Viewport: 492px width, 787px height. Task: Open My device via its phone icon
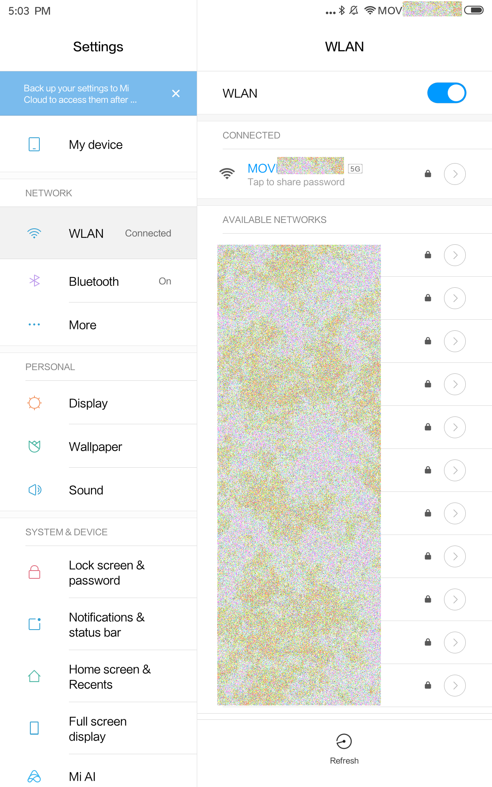(x=34, y=144)
